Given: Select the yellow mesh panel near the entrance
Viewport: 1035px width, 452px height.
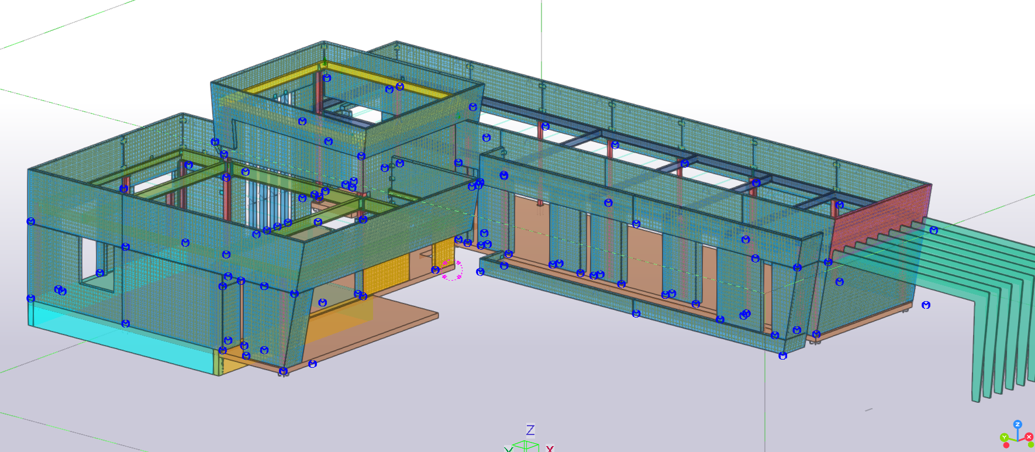Looking at the screenshot, I should click(385, 275).
